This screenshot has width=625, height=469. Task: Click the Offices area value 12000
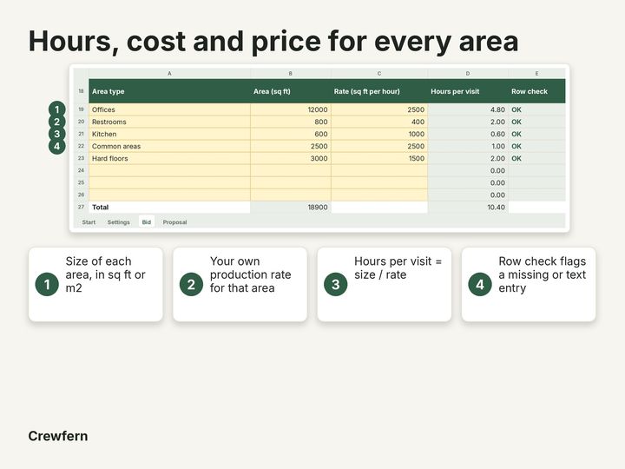point(318,109)
